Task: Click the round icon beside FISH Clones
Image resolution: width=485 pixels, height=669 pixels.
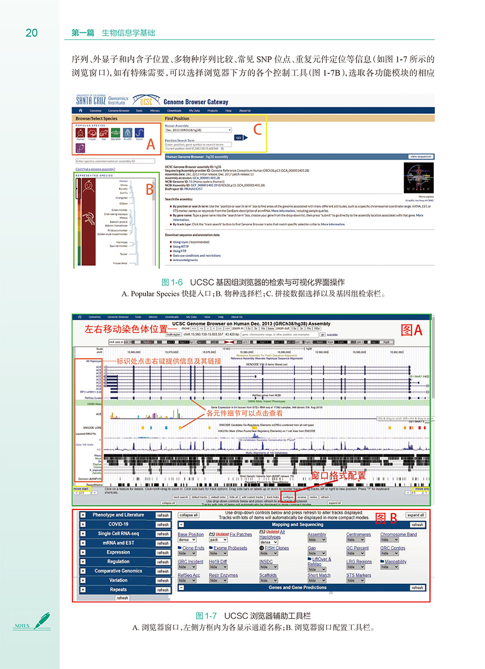Action: [x=261, y=548]
